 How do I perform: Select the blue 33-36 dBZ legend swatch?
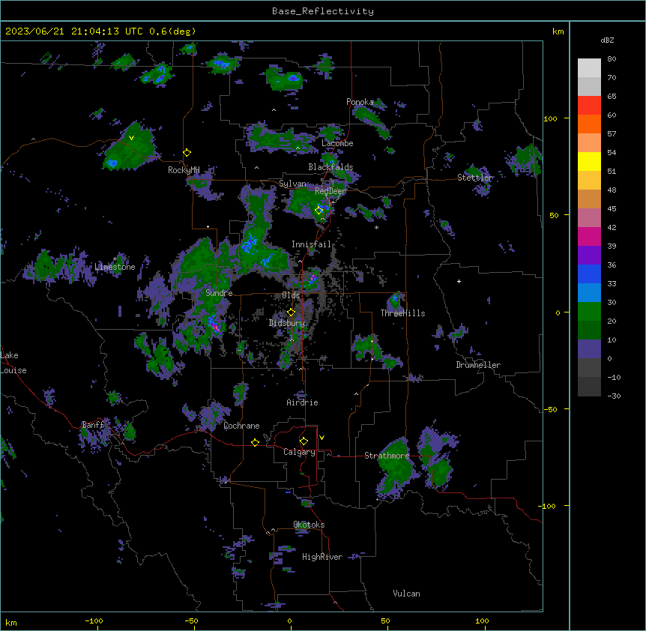[589, 274]
